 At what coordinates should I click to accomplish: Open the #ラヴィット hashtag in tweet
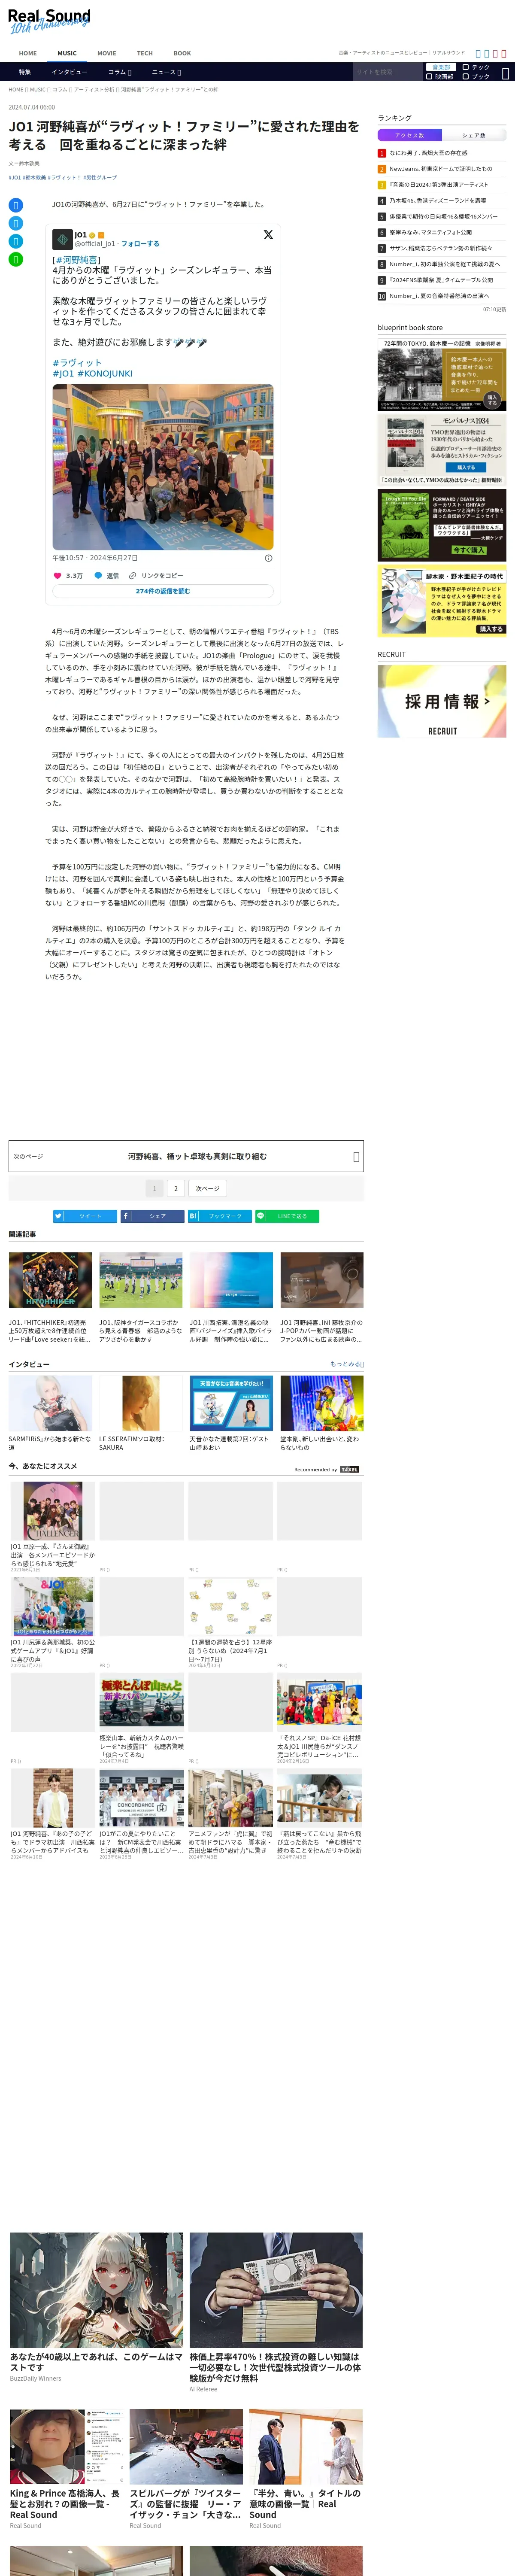(77, 363)
